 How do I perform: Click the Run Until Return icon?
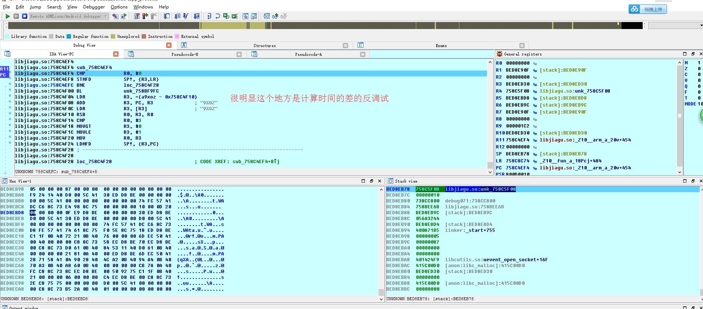click(x=226, y=16)
